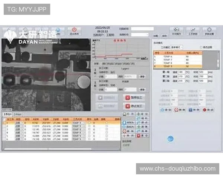The width and height of the screenshot is (223, 178).
Task: Click the red Test (测试) icon button
Action: 204,110
